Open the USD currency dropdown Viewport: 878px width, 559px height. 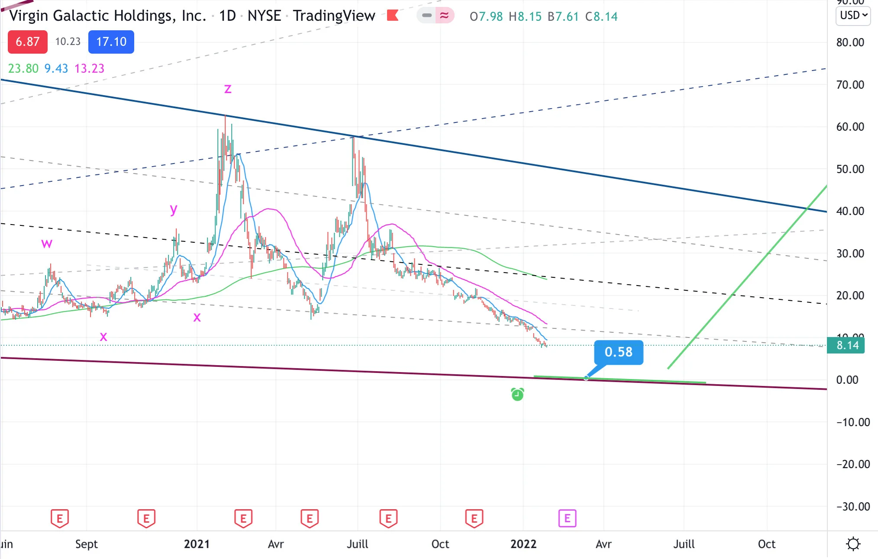point(853,16)
